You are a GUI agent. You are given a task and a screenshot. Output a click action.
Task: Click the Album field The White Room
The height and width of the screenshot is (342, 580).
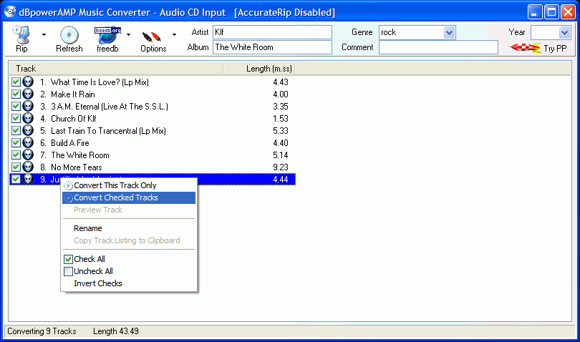coord(272,47)
